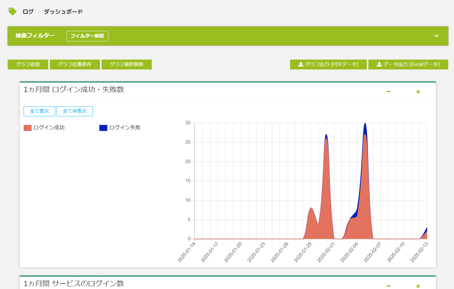Image resolution: width=454 pixels, height=289 pixels.
Task: Click the y-axis value 15
Action: click(x=188, y=181)
